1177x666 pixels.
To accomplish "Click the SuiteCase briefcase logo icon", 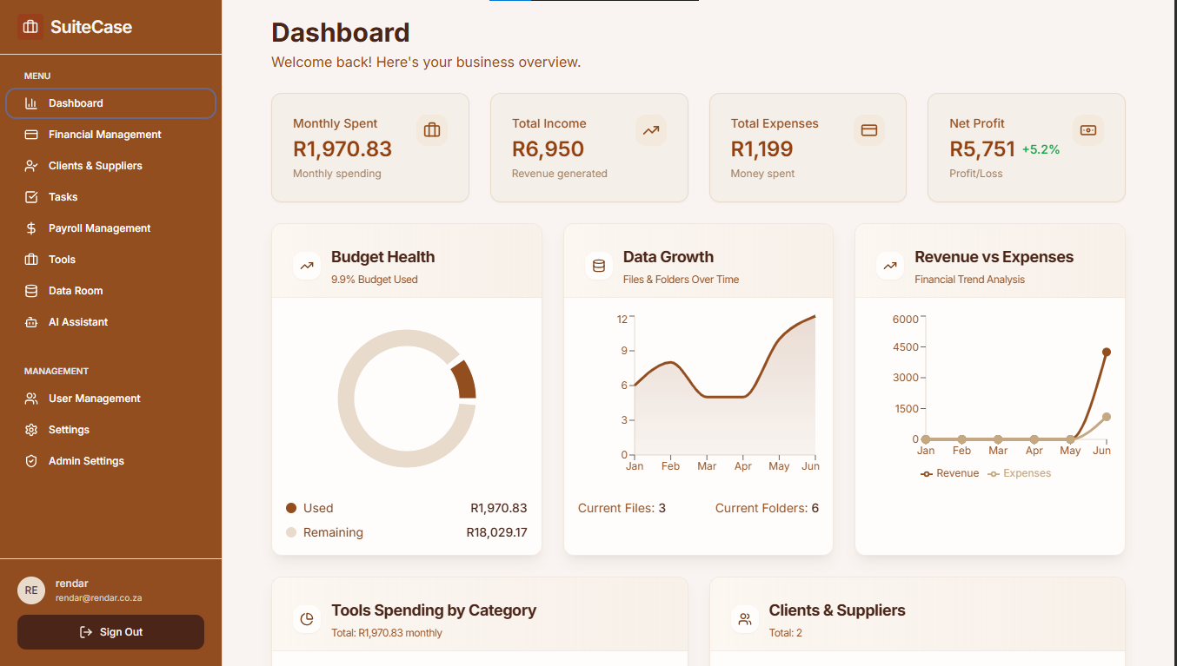I will coord(30,27).
